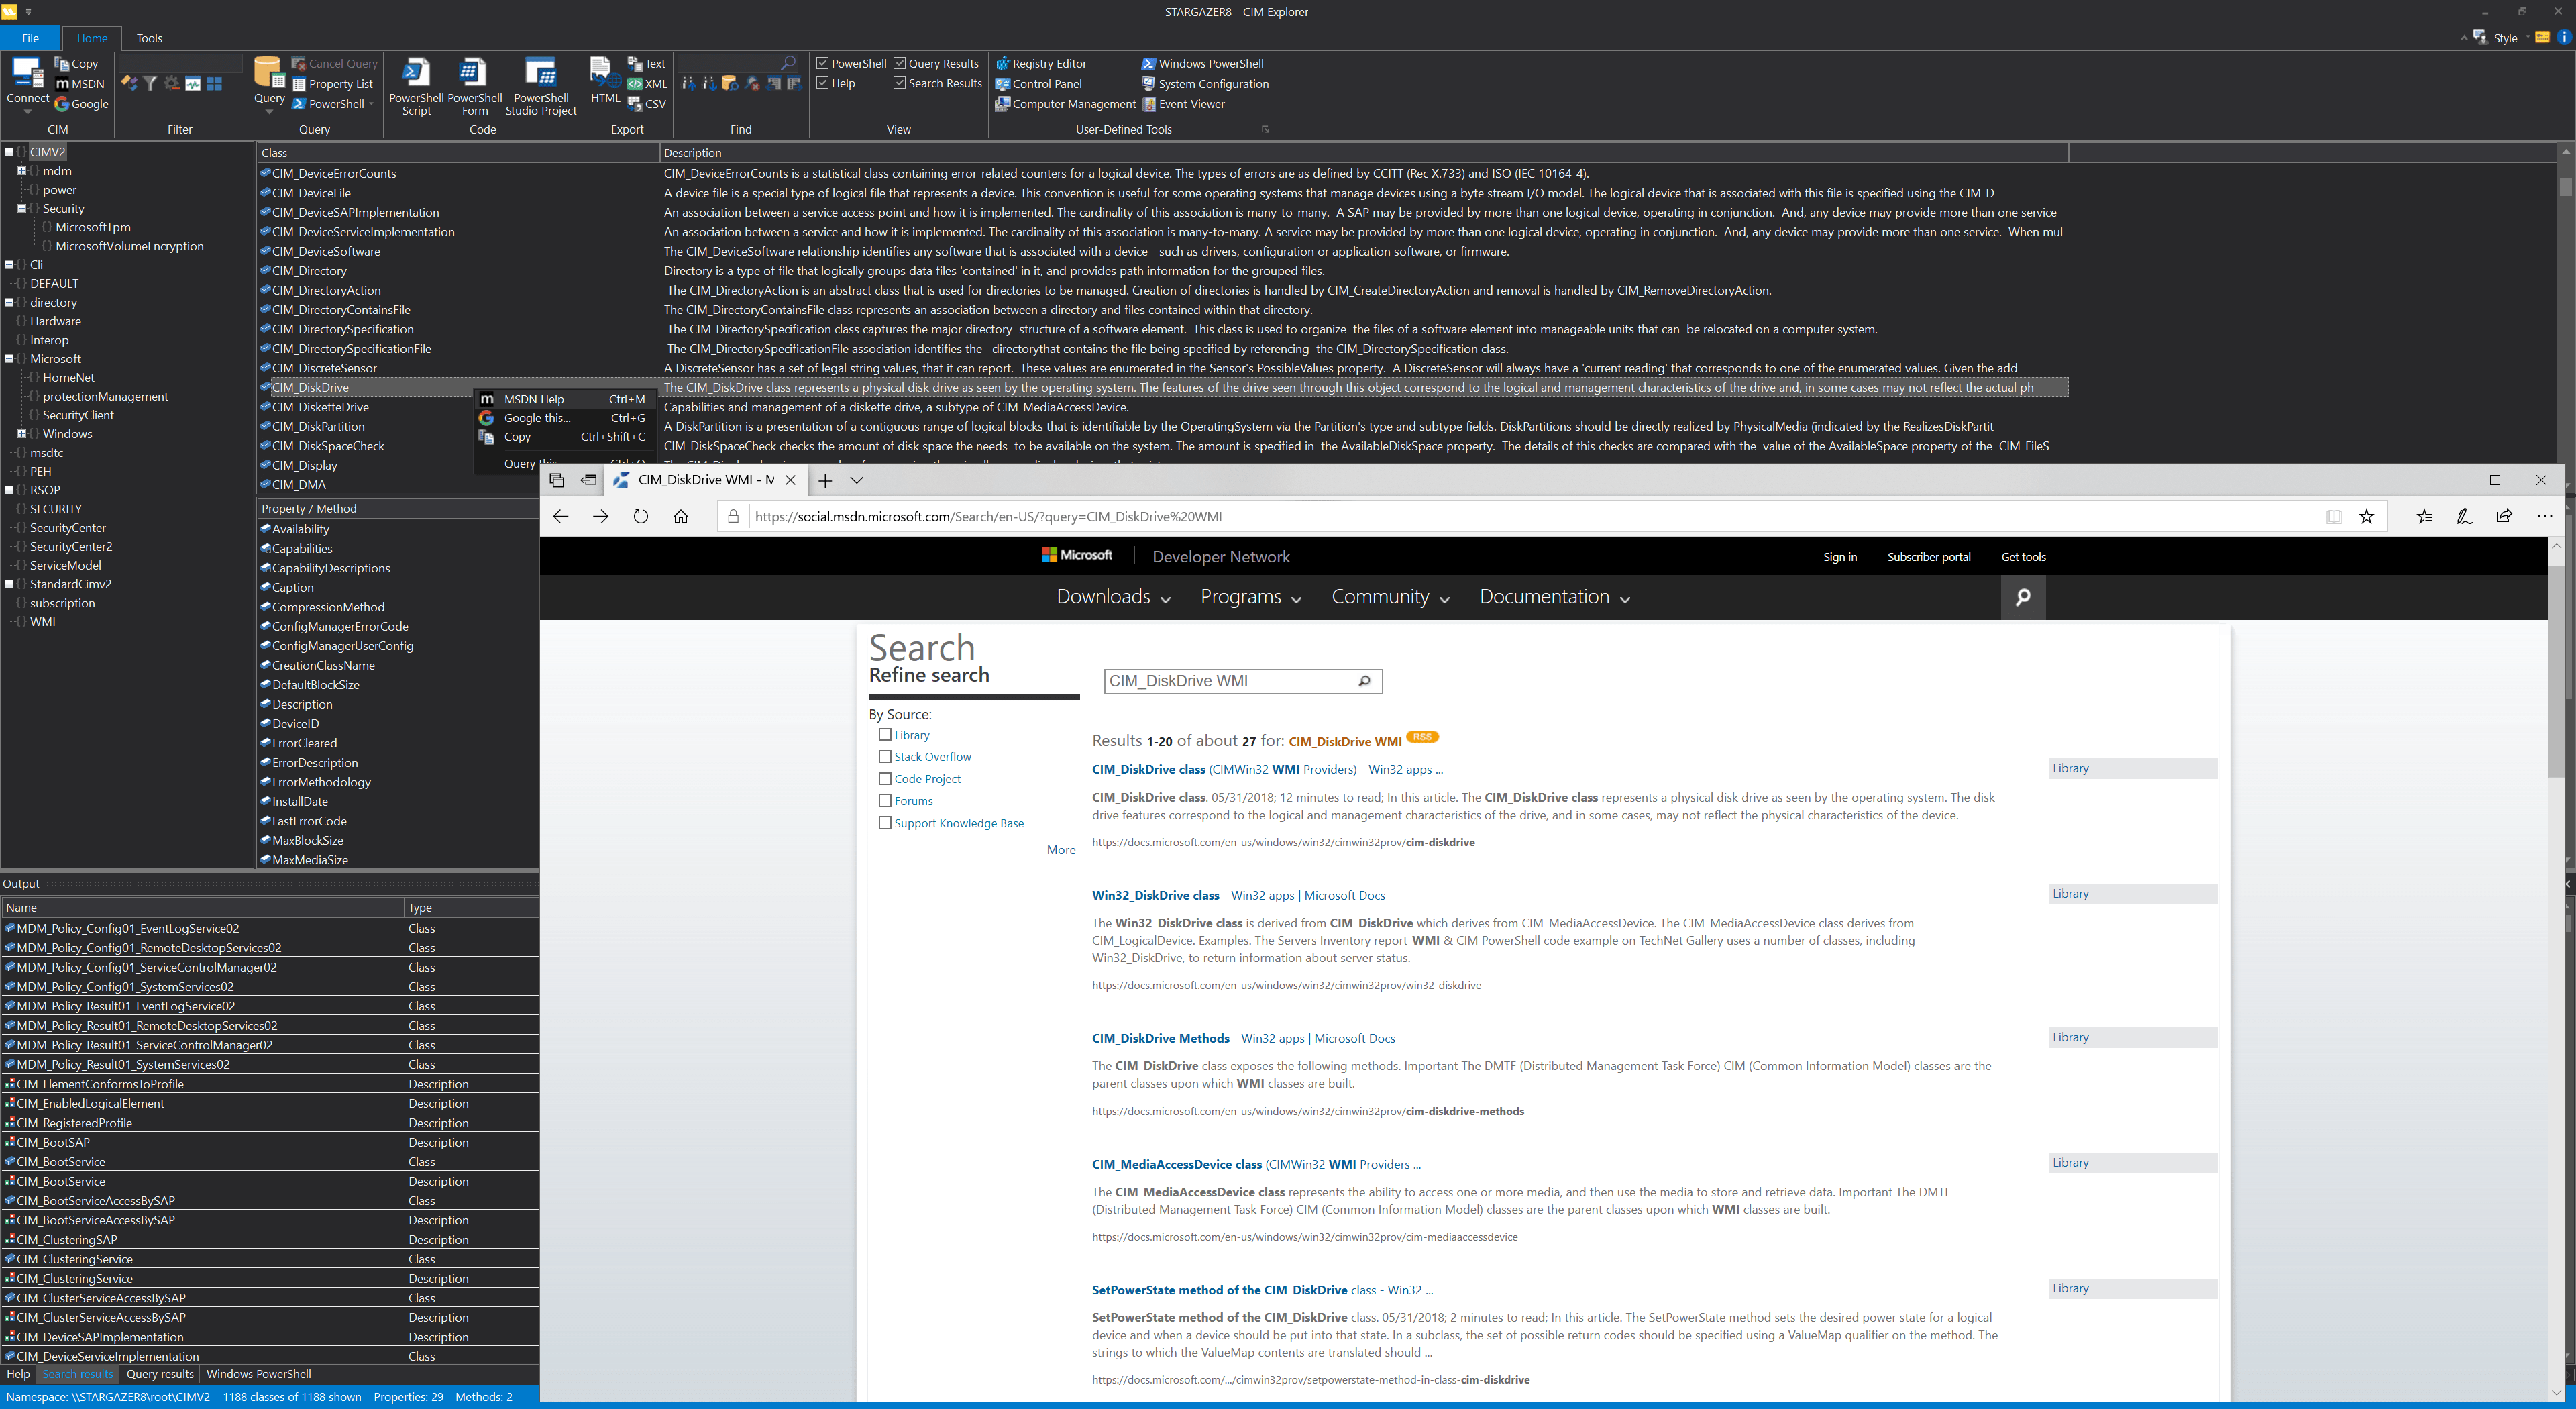Select MSDN Help in the context menu
This screenshot has width=2576, height=1409.
(x=533, y=398)
